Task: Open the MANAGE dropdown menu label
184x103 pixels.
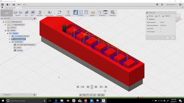Action: (102, 15)
